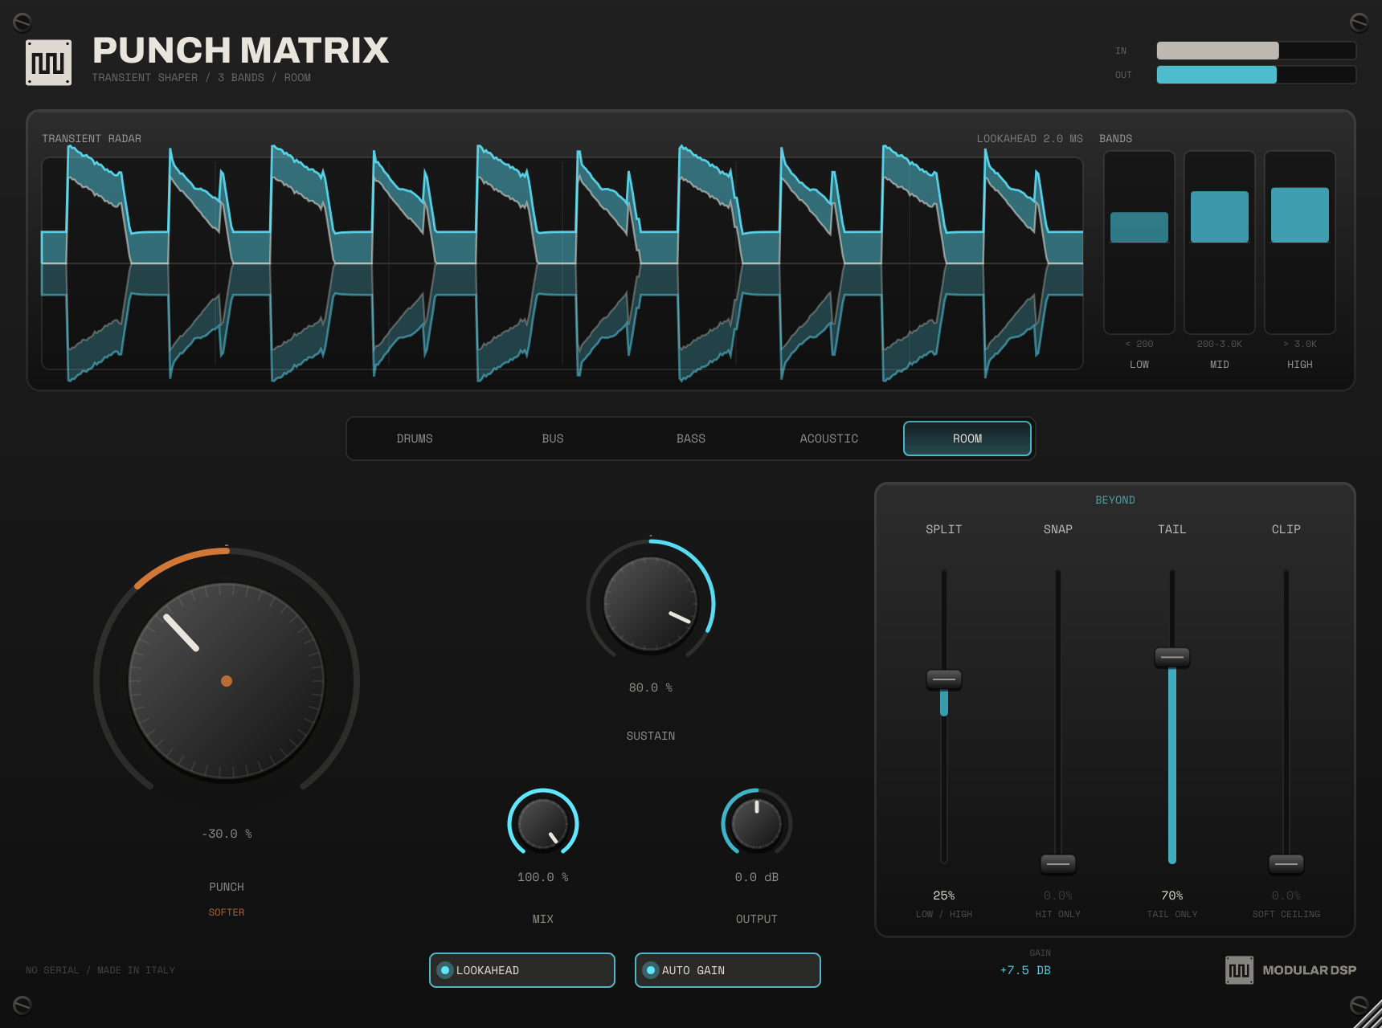Click the Clip slider handle

(x=1286, y=864)
